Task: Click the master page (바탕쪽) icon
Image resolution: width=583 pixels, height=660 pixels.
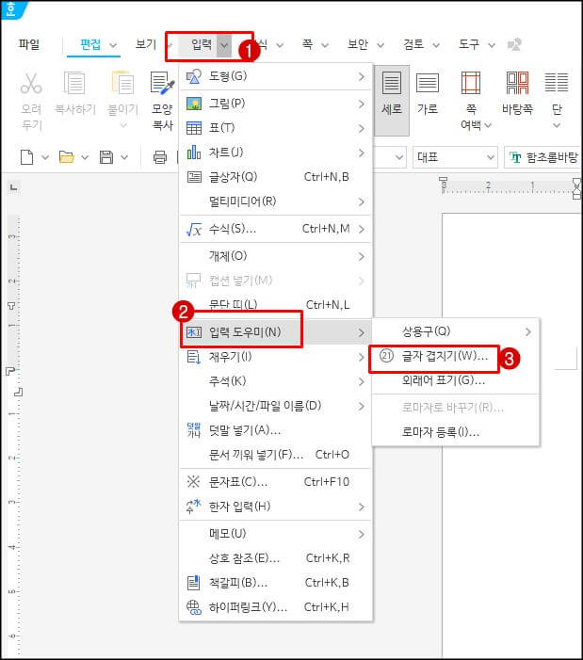Action: point(517,83)
